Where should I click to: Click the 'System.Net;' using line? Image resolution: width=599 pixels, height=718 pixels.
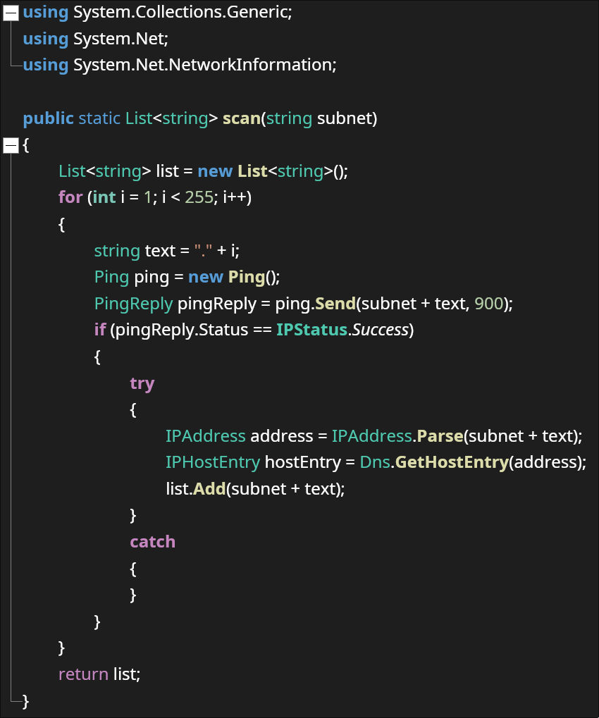(x=95, y=39)
